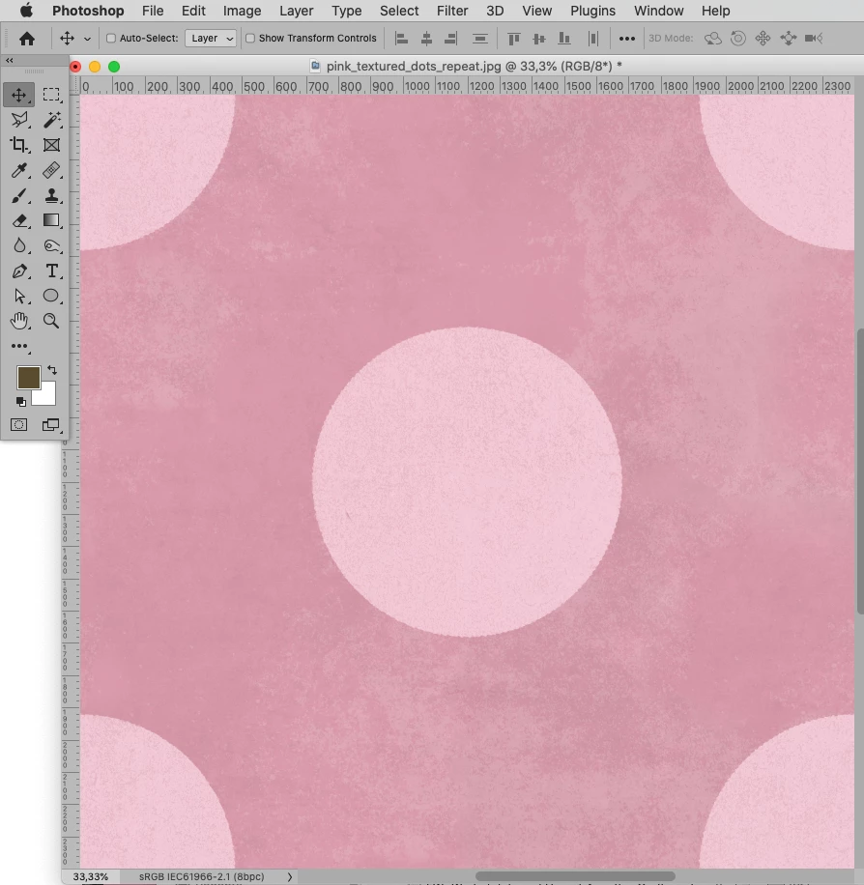The image size is (864, 885).
Task: Toggle Quick Mask mode
Action: 19,424
